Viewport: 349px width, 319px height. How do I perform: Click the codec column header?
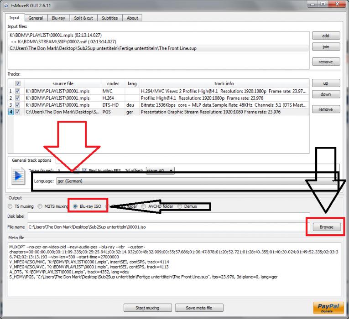point(113,83)
